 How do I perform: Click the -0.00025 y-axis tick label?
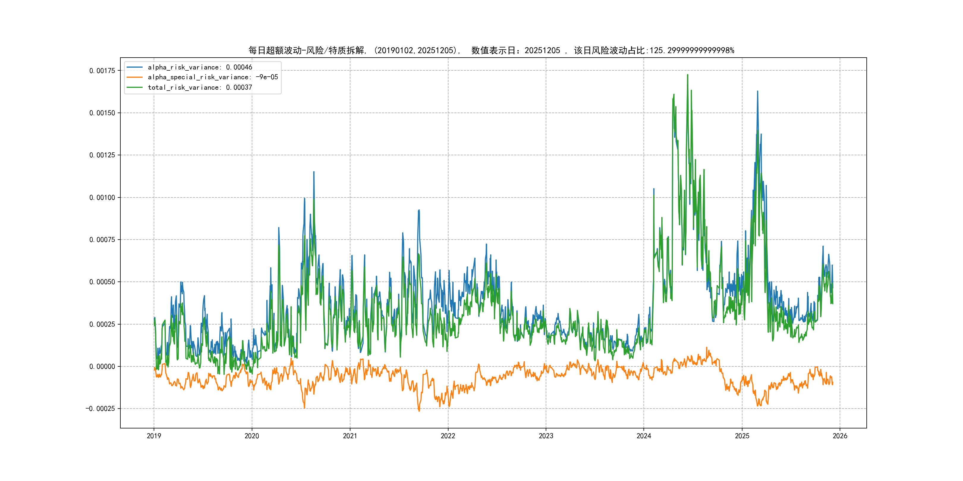pyautogui.click(x=100, y=409)
